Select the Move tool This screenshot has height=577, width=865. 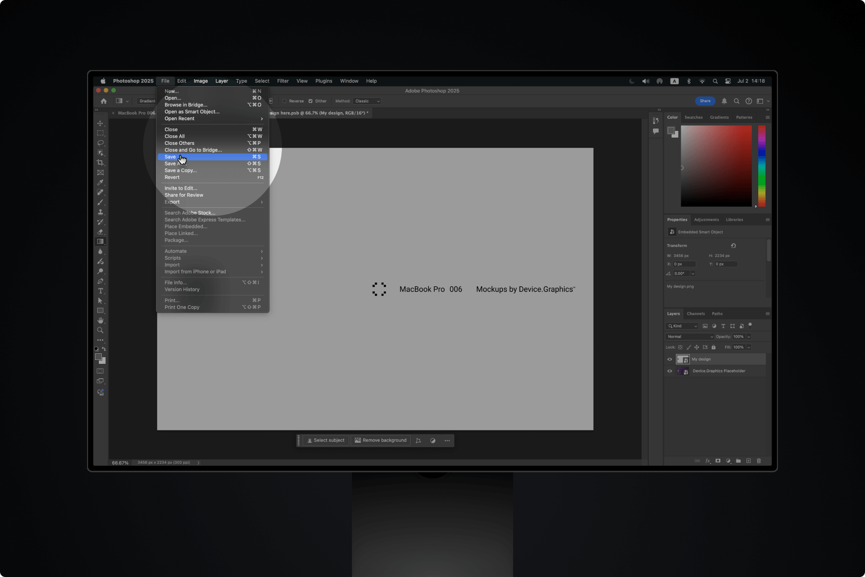[x=100, y=123]
